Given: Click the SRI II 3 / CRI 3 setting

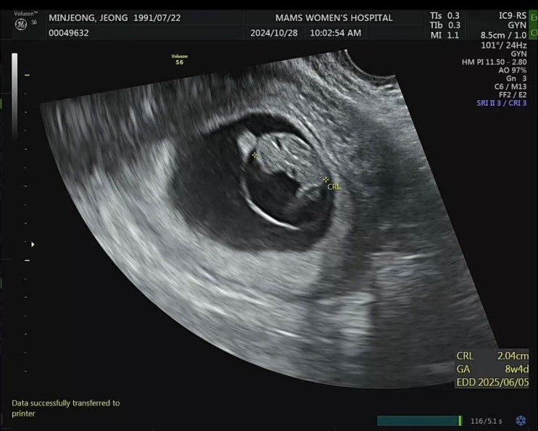Looking at the screenshot, I should [x=501, y=103].
